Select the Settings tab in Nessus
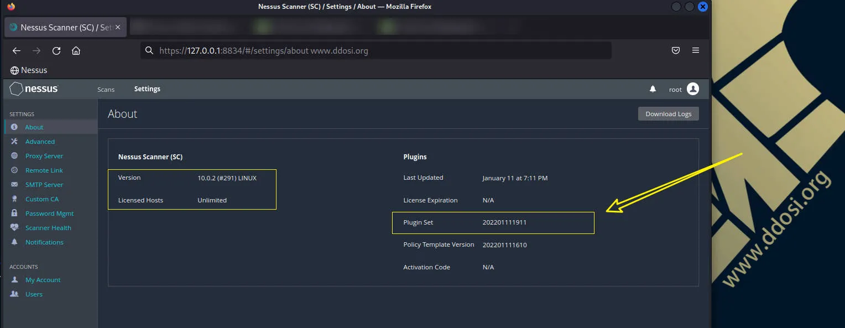The image size is (845, 328). (x=147, y=88)
